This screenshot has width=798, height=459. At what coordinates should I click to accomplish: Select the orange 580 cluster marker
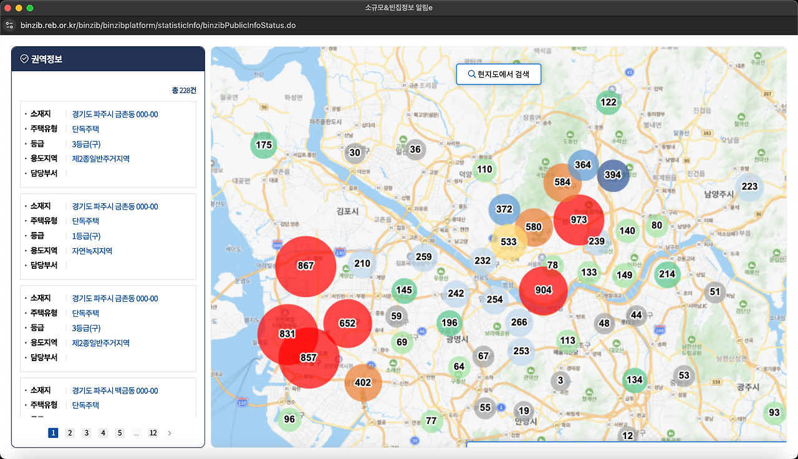coord(534,227)
